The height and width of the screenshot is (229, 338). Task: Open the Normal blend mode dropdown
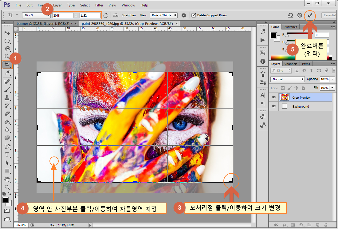[x=288, y=79]
